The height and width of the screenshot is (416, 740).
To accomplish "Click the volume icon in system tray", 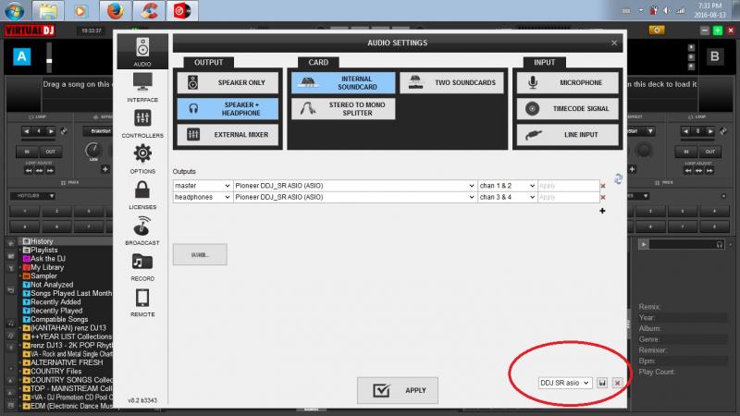I will 666,10.
